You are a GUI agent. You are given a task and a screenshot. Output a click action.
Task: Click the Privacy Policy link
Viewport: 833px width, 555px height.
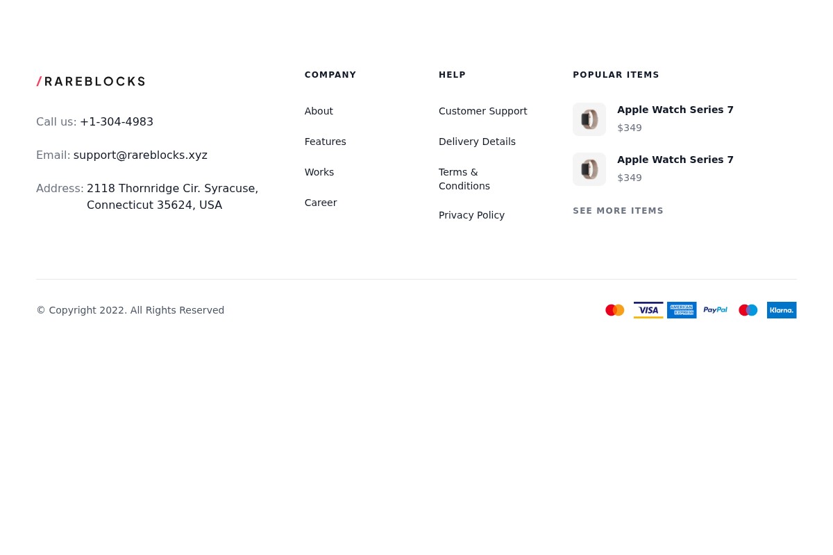(x=471, y=215)
